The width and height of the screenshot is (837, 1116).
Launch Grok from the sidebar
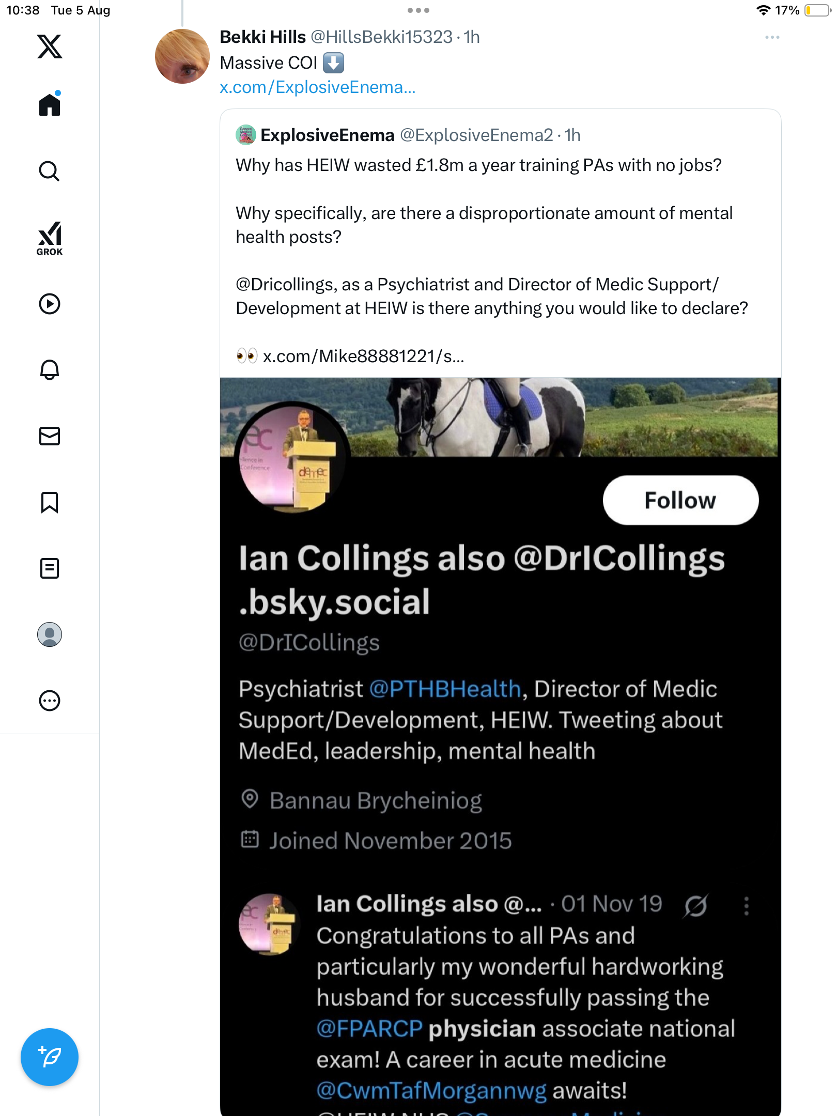point(50,238)
